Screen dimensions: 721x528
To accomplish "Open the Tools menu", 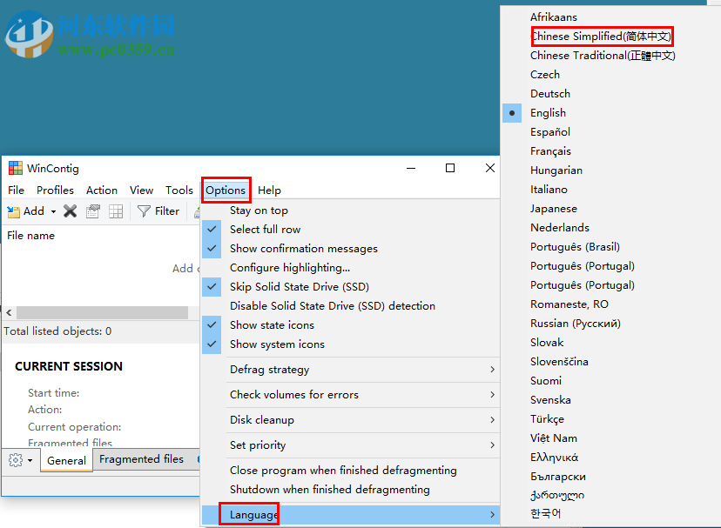I will (179, 190).
